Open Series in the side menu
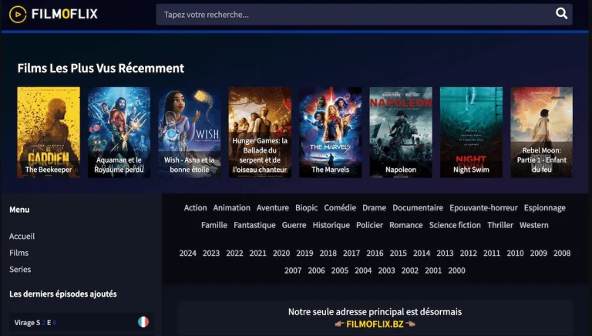This screenshot has width=592, height=336. 20,270
